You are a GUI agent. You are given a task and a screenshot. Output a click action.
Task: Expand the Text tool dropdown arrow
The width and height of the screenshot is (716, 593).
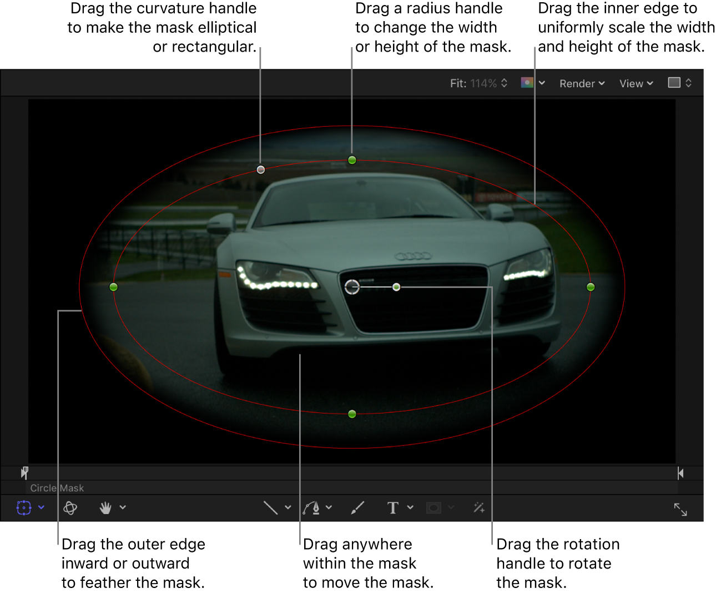click(x=411, y=507)
